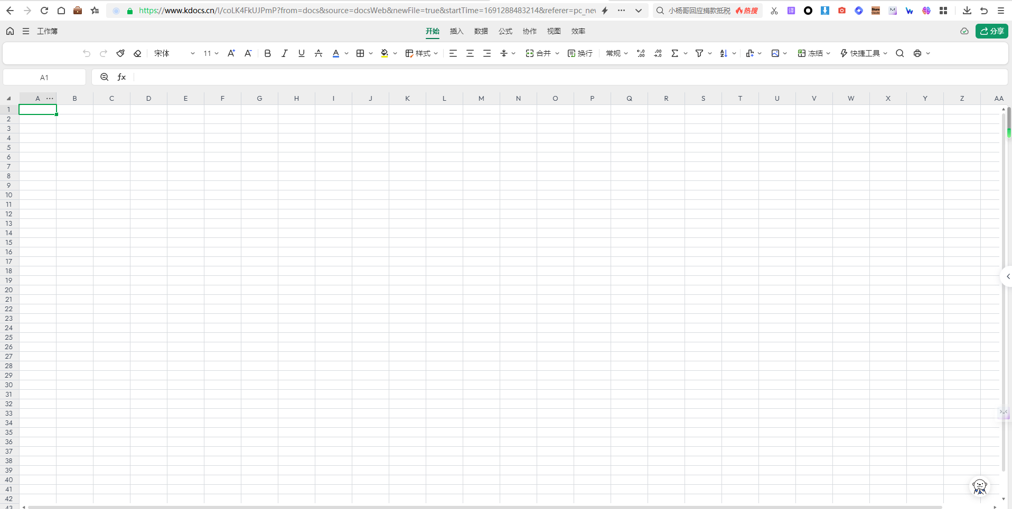
Task: Click the green 分享 share button
Action: 992,31
